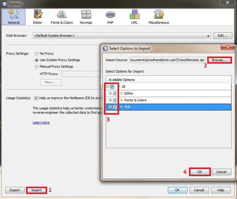237x199 pixels.
Task: Close the Select Options to Import dialog
Action: (x=228, y=47)
